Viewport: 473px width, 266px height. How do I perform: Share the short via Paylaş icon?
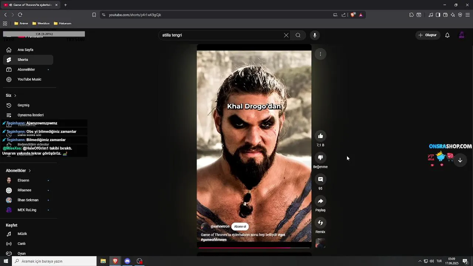click(320, 201)
